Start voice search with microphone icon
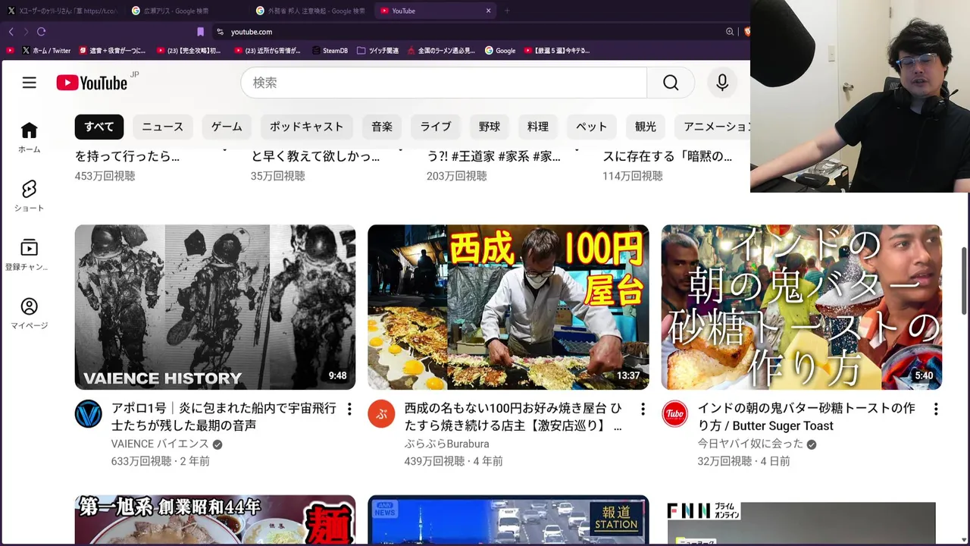 point(722,83)
